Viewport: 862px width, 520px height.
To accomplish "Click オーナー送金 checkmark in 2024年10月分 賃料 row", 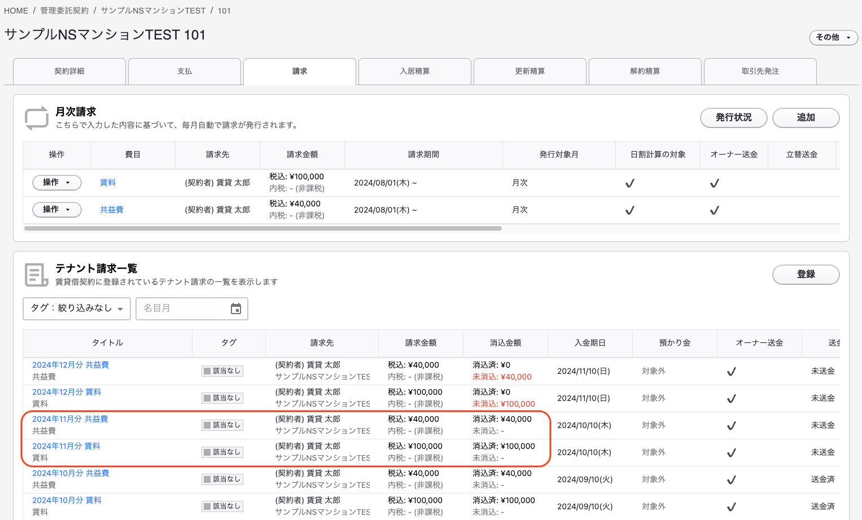I will point(731,507).
